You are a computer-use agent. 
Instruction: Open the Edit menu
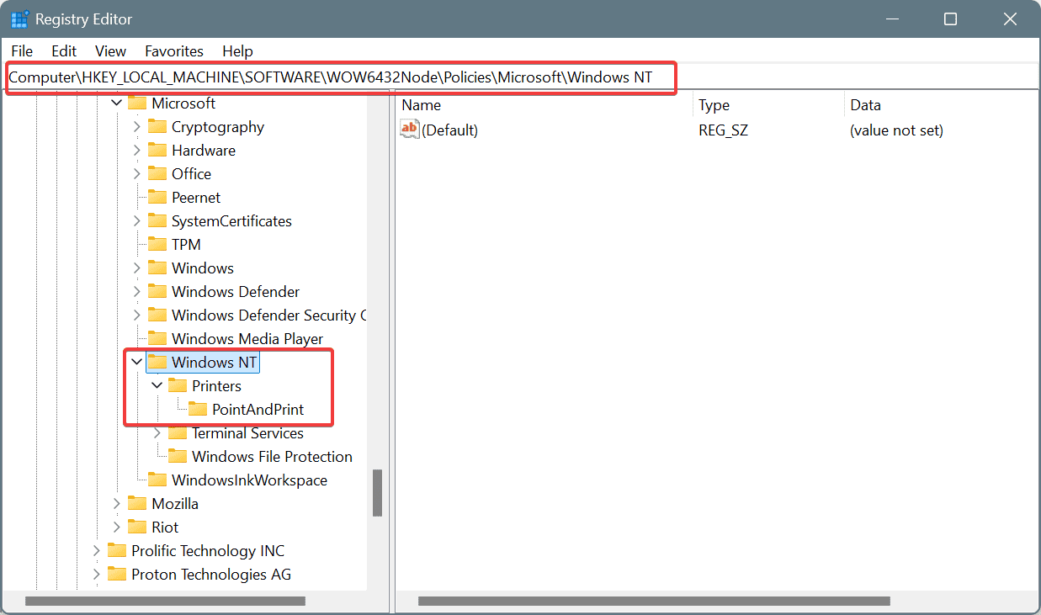64,51
